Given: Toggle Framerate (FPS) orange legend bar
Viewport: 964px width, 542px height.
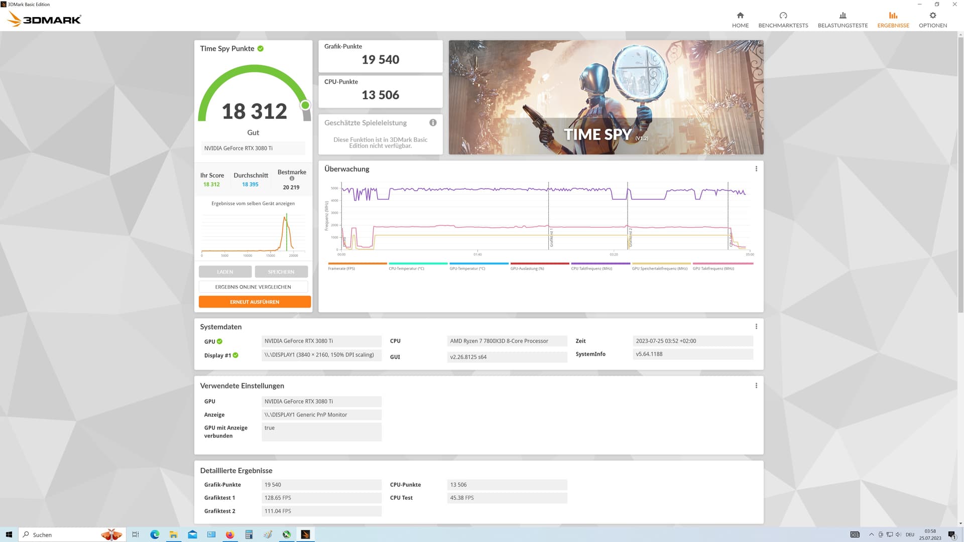Looking at the screenshot, I should pyautogui.click(x=357, y=263).
